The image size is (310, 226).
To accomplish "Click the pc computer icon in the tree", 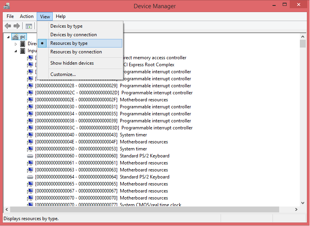I will pos(15,37).
